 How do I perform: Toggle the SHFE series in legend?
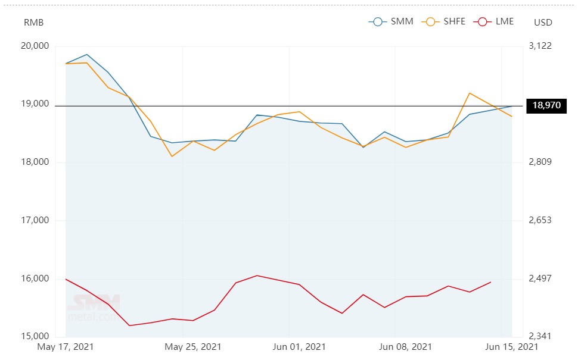point(443,21)
